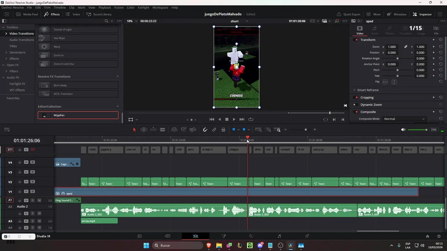Add a blue flag to clip
Viewport: 447px width, 251px height.
[x=234, y=130]
